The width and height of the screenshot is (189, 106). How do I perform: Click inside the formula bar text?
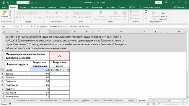pyautogui.click(x=63, y=26)
